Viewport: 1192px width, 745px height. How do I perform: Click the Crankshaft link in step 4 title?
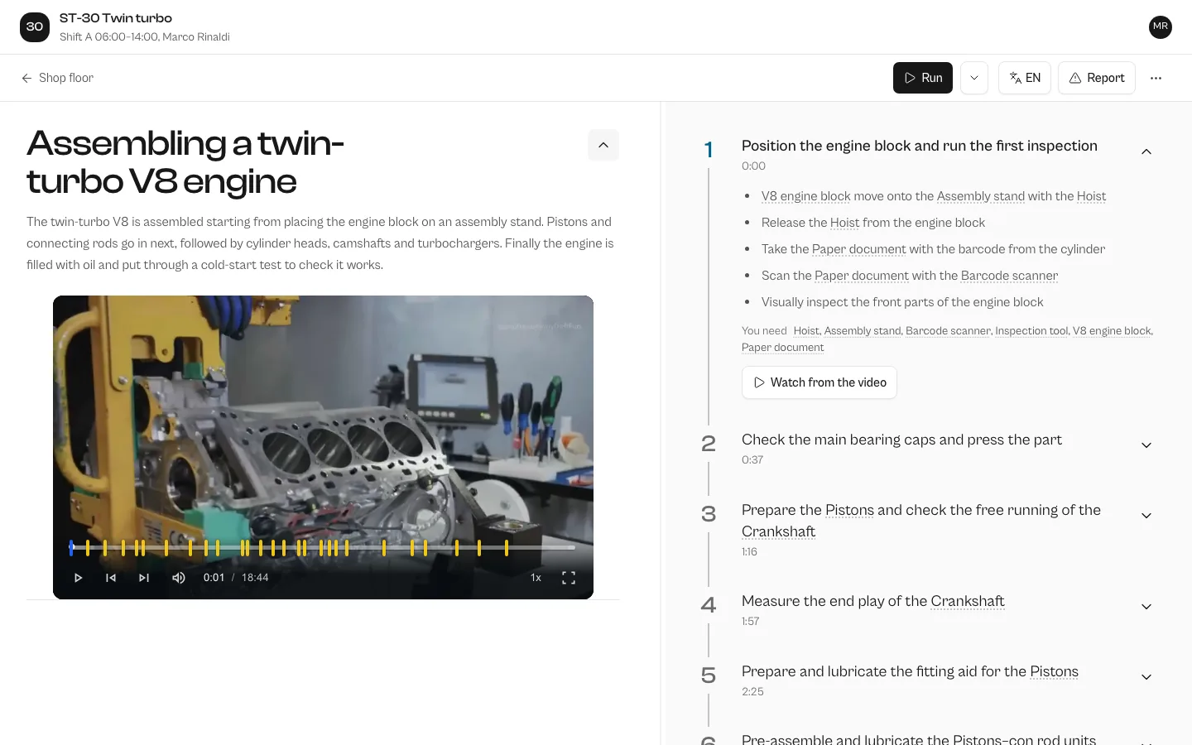tap(968, 601)
